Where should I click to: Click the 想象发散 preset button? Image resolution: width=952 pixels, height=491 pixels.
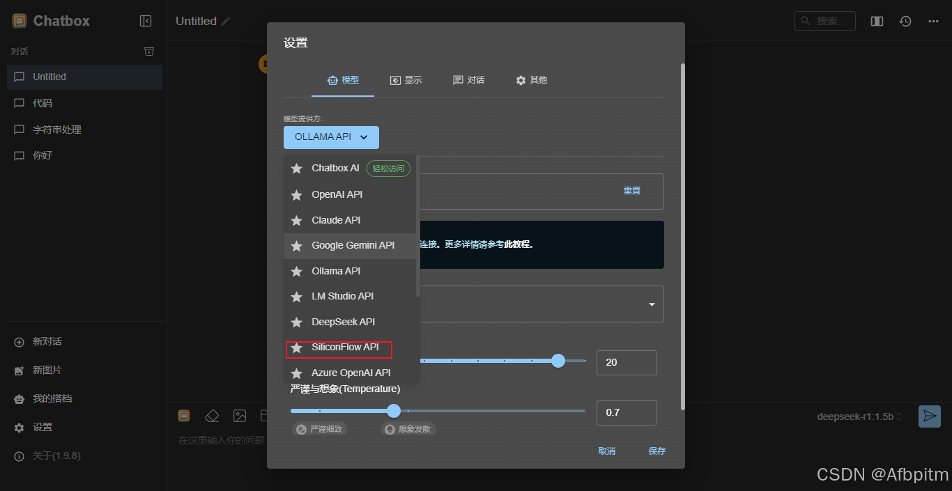408,429
